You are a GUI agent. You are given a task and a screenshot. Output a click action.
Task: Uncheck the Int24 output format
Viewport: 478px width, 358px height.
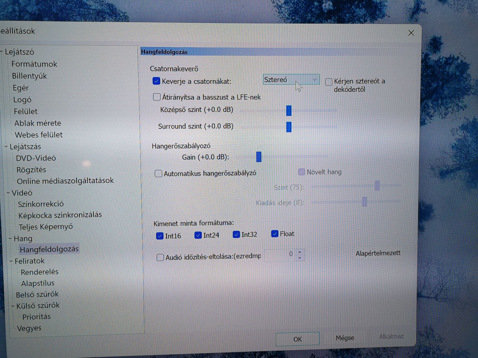coord(198,235)
